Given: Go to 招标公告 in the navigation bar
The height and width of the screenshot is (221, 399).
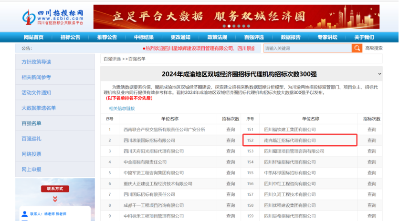Looking at the screenshot, I should (x=70, y=37).
